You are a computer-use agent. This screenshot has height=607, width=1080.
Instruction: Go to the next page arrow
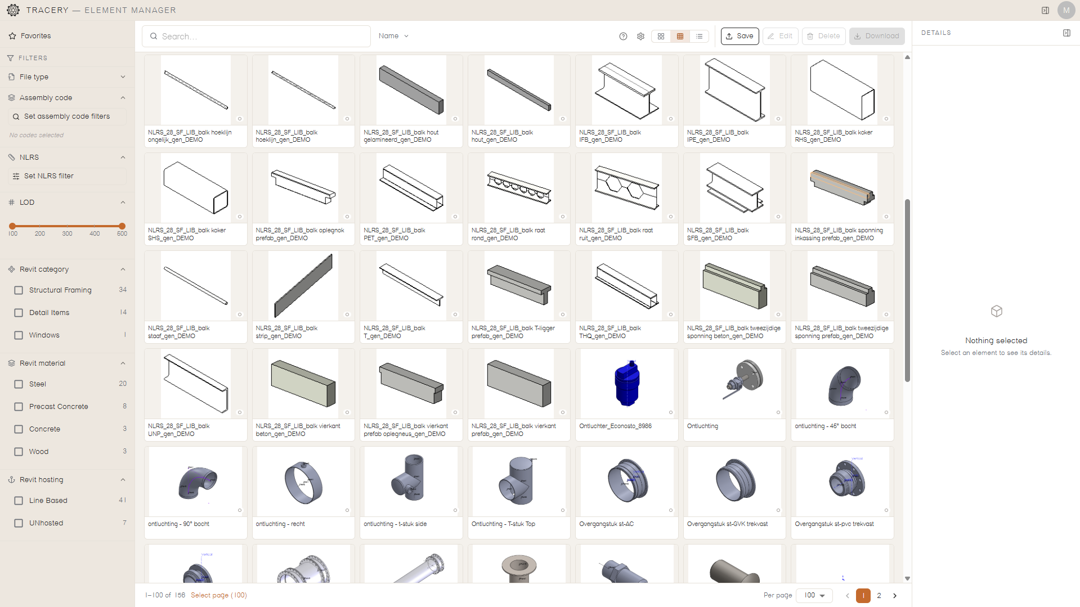(895, 596)
